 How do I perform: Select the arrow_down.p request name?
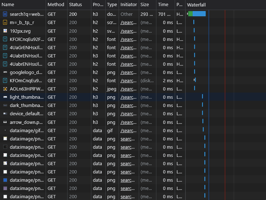coord(26,122)
